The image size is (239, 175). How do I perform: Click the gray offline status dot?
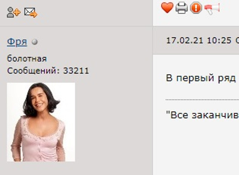click(35, 42)
